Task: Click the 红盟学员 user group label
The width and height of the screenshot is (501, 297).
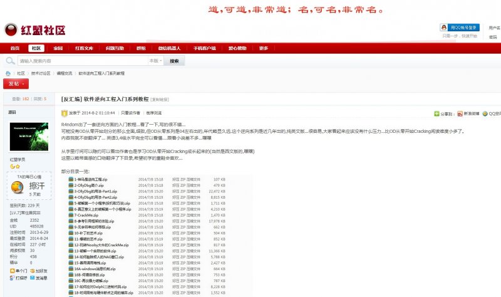Action: (x=18, y=159)
